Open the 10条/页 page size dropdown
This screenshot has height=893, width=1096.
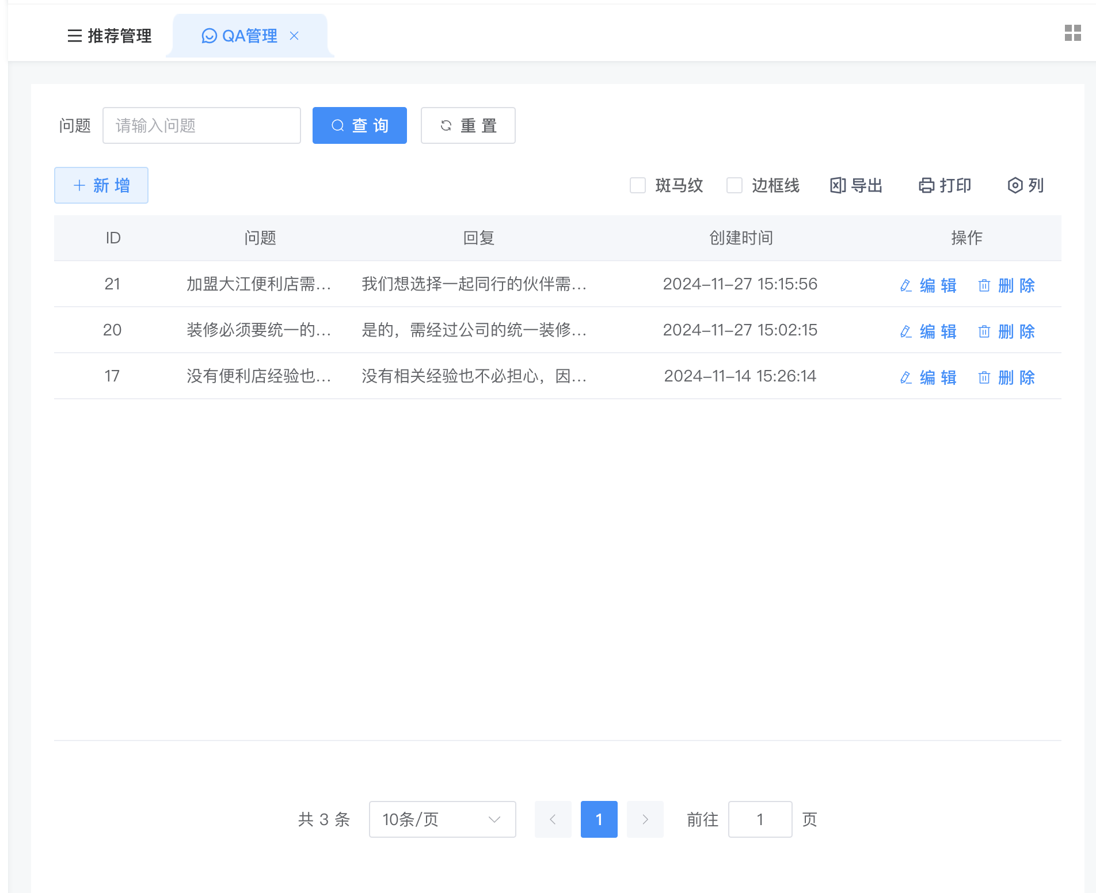click(442, 819)
